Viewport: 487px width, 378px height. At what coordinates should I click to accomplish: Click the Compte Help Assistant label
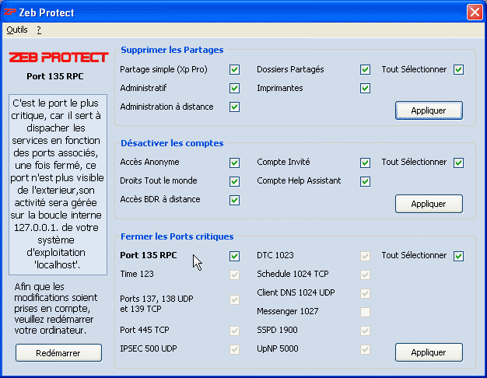[x=299, y=180]
